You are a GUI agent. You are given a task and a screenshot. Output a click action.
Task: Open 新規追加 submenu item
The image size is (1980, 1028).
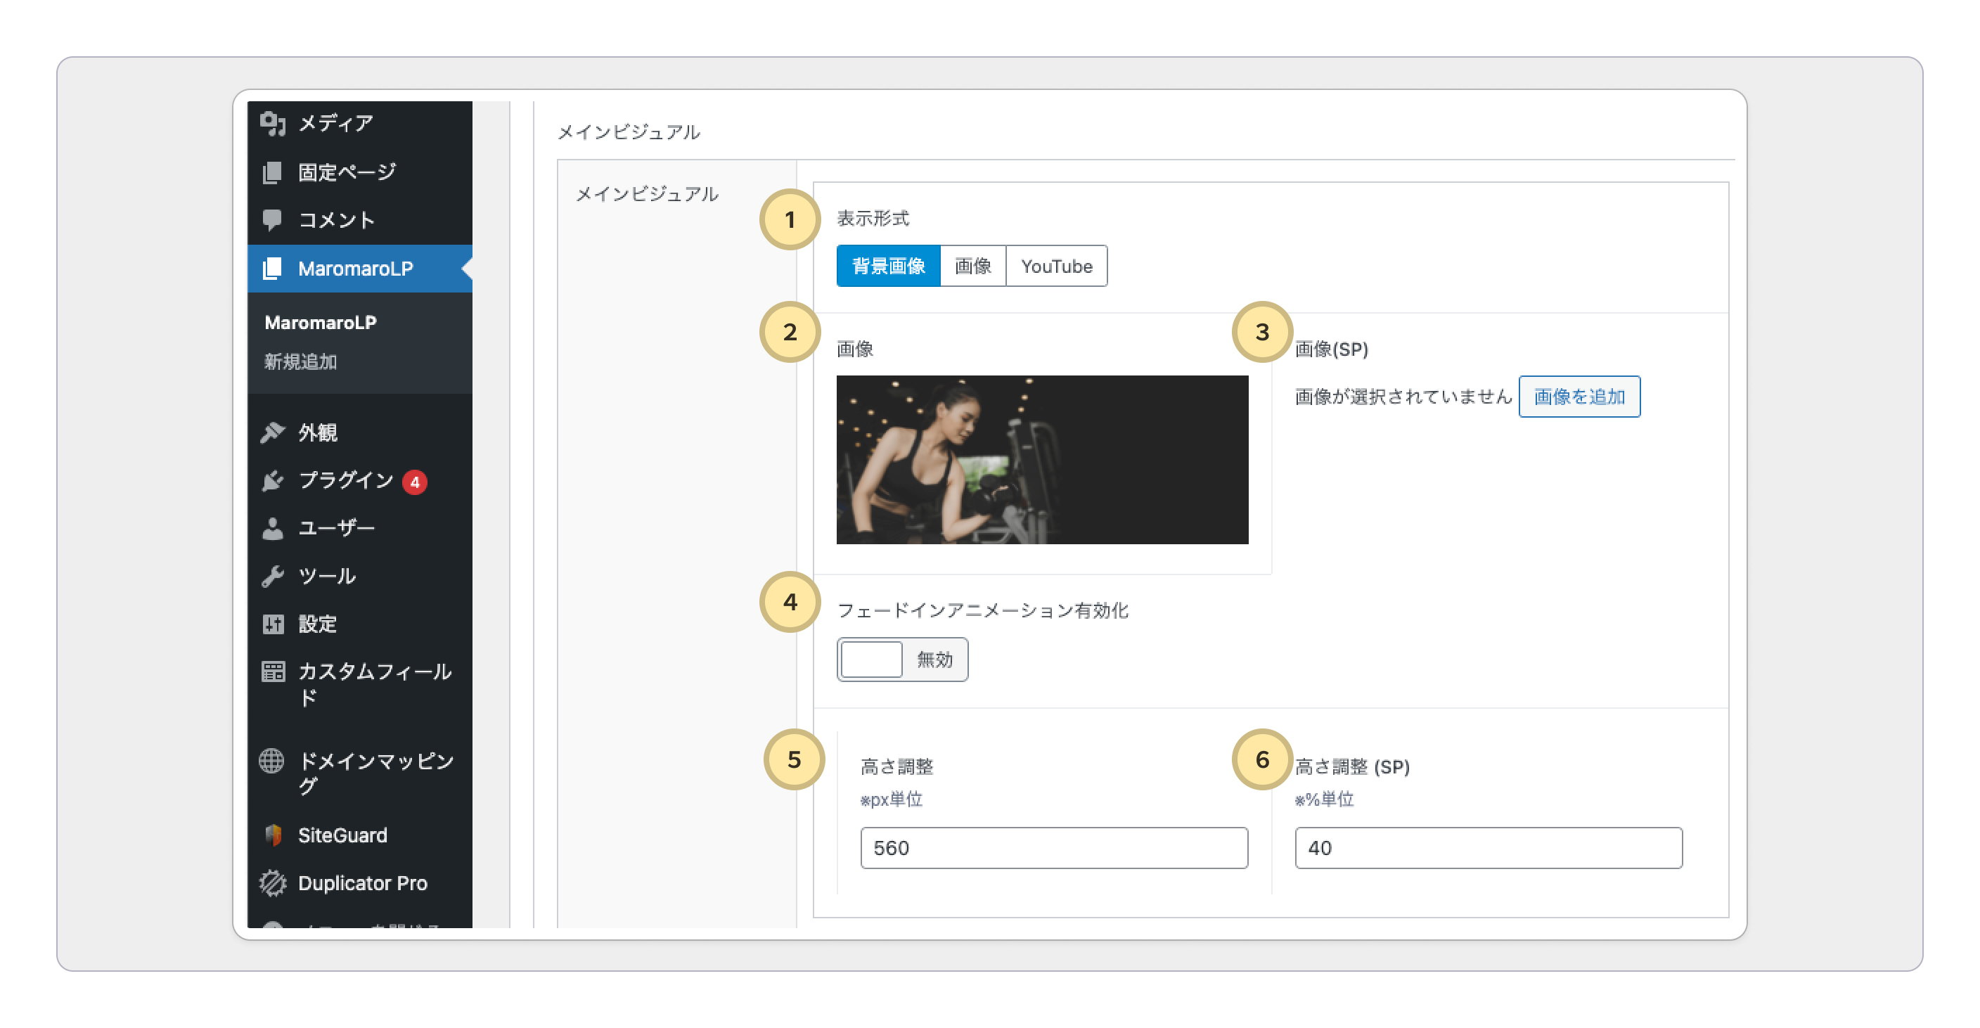coord(300,361)
